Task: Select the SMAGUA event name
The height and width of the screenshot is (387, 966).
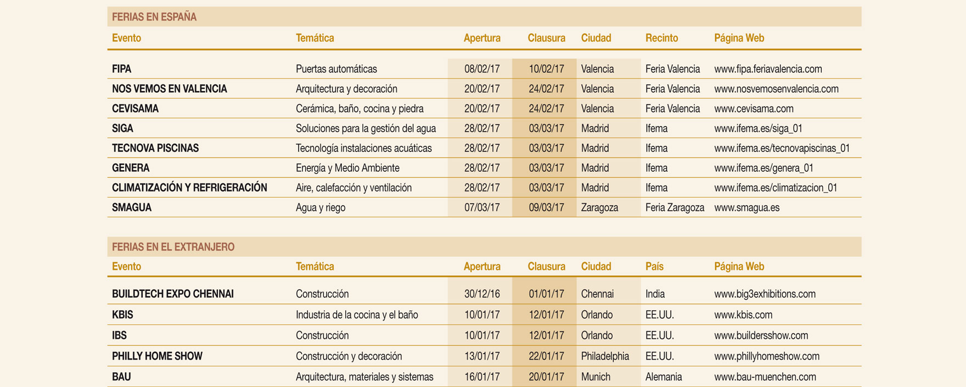Action: pos(132,207)
